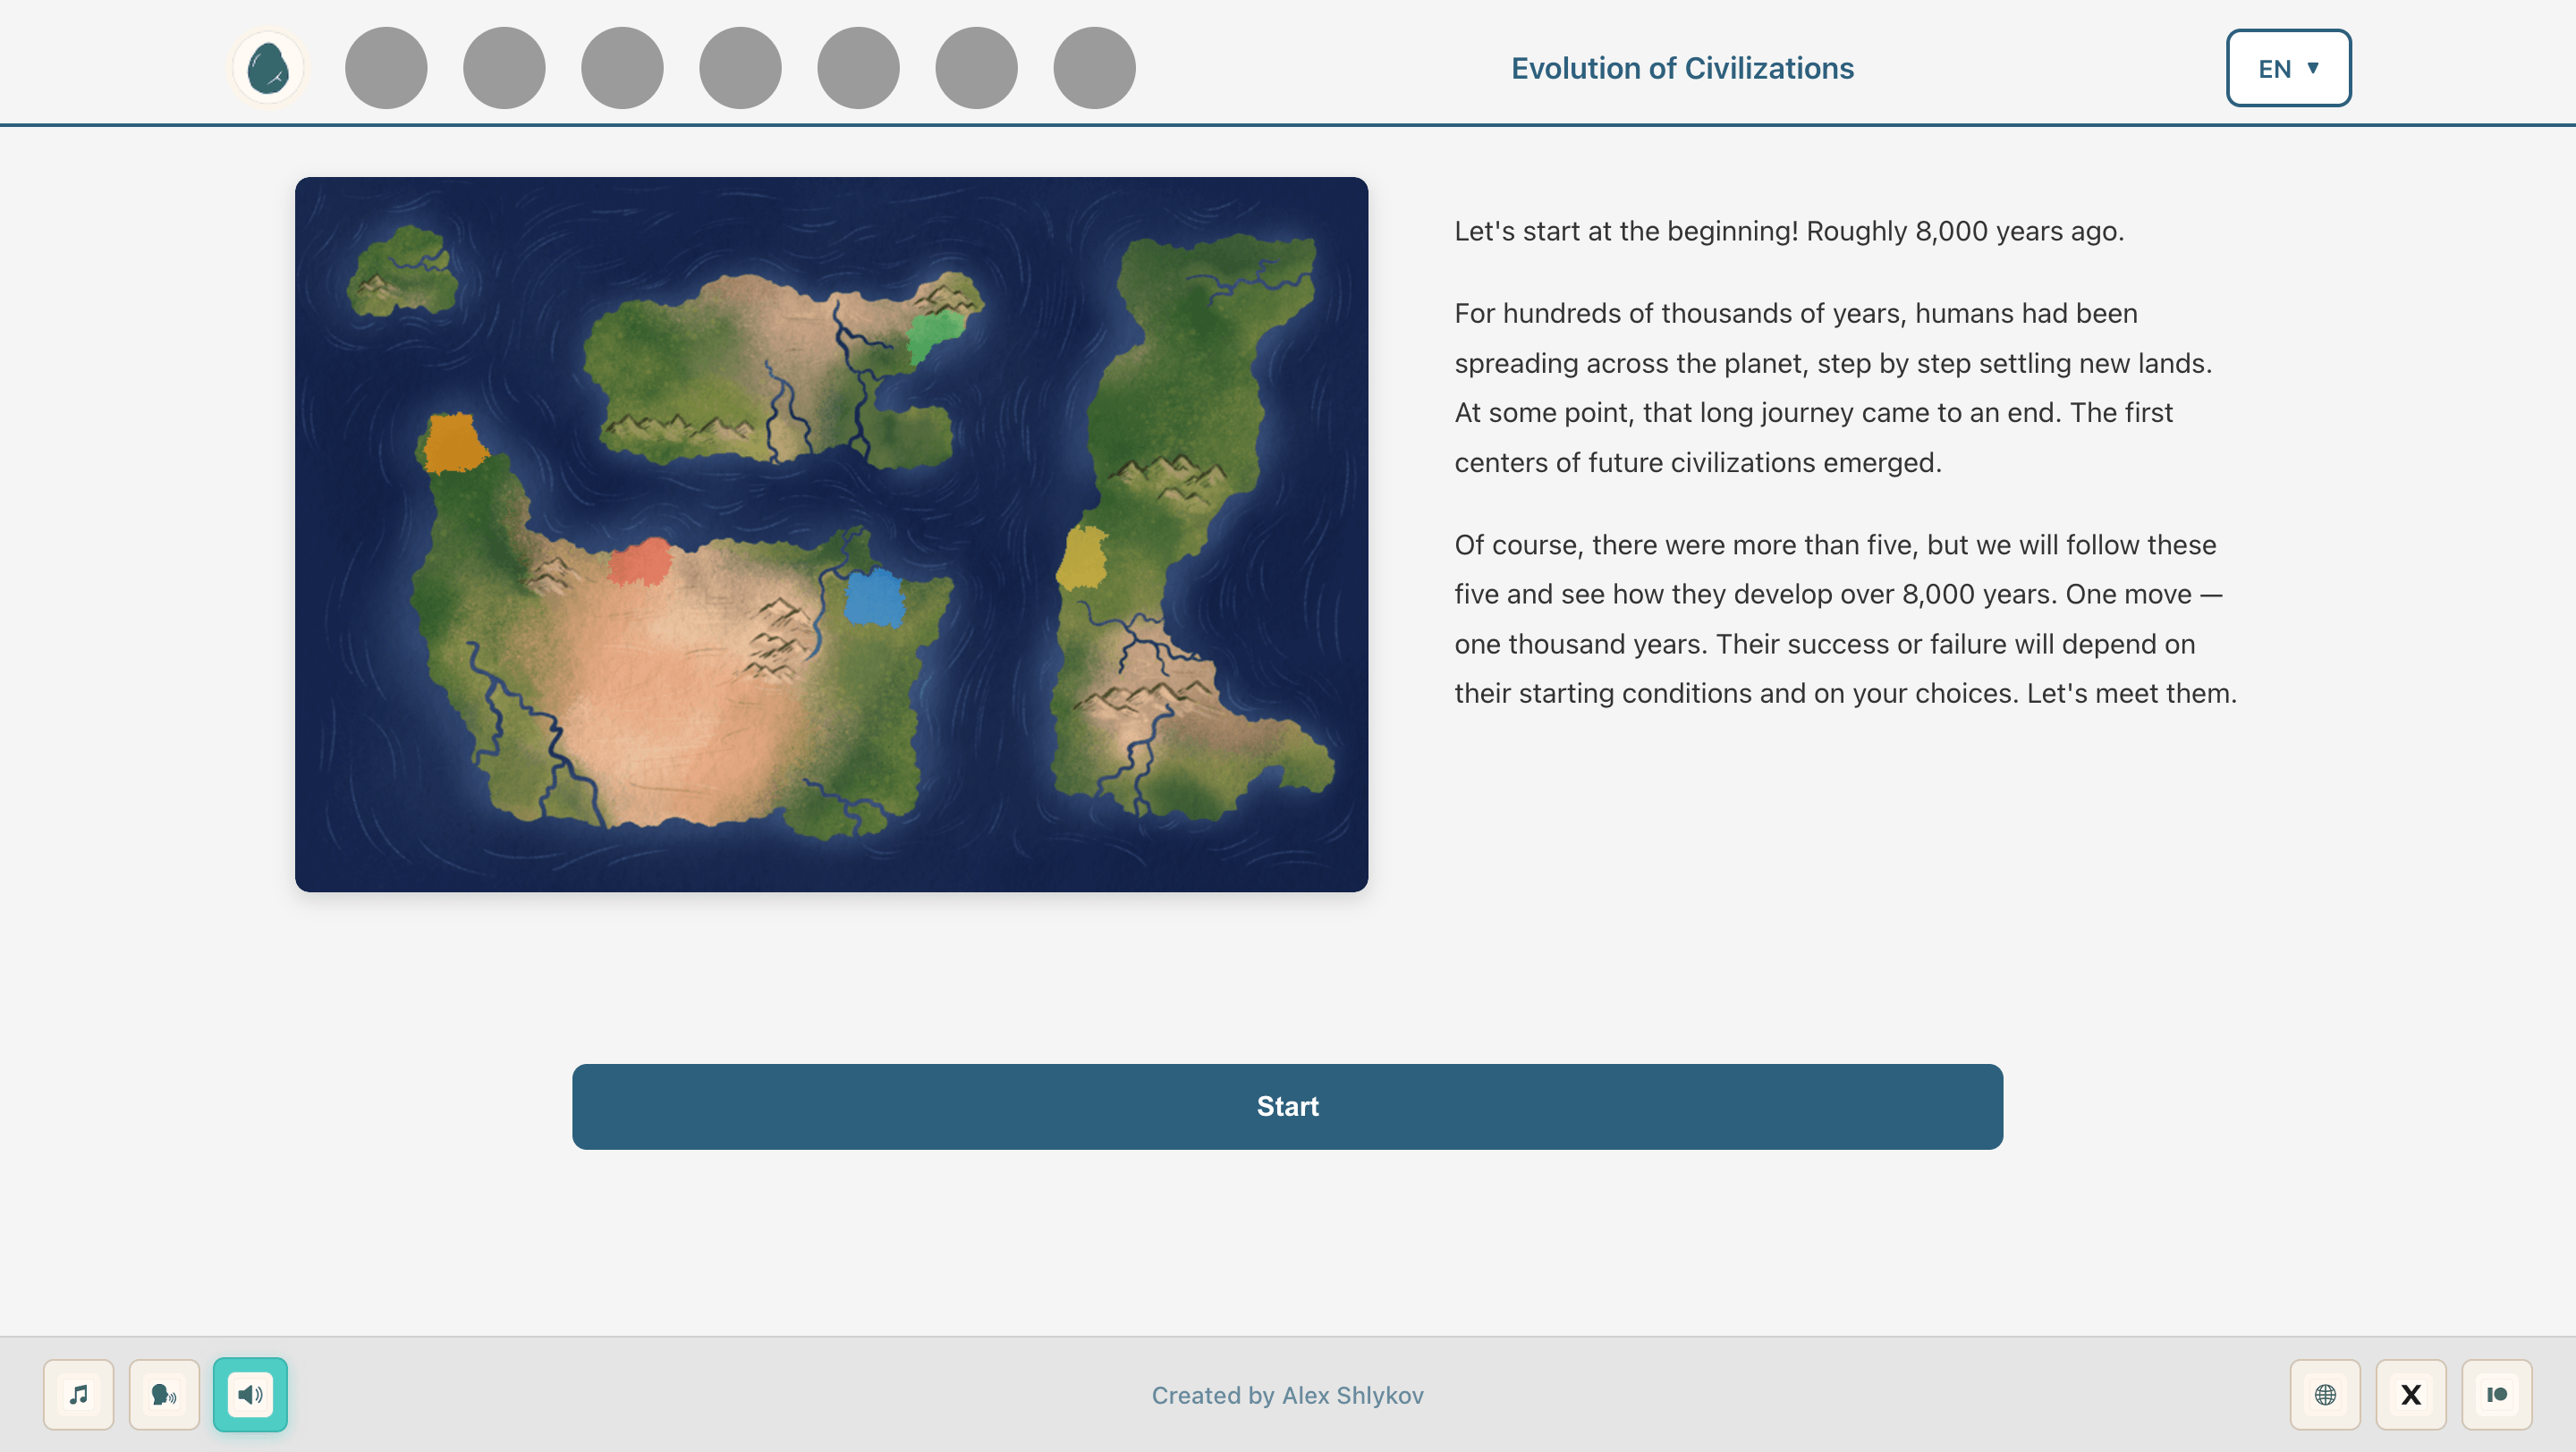Open the Patreon page icon
2576x1452 pixels.
[x=2497, y=1394]
